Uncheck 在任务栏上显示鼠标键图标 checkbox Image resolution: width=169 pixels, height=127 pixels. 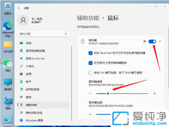pyautogui.click(x=91, y=63)
